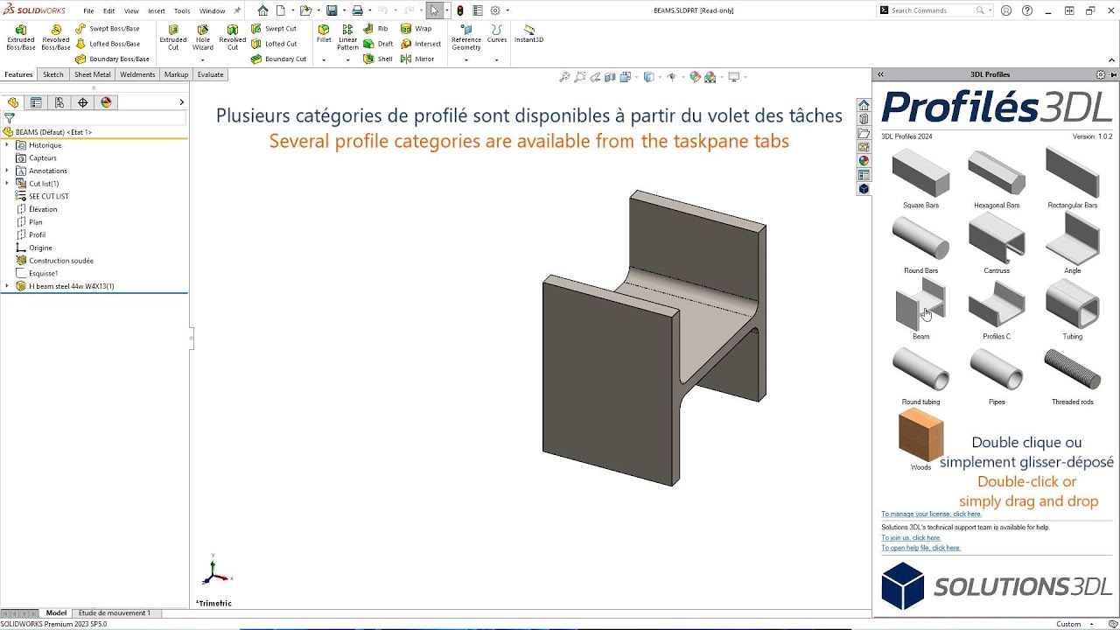The image size is (1120, 630).
Task: Select the Draft feature
Action: point(379,44)
